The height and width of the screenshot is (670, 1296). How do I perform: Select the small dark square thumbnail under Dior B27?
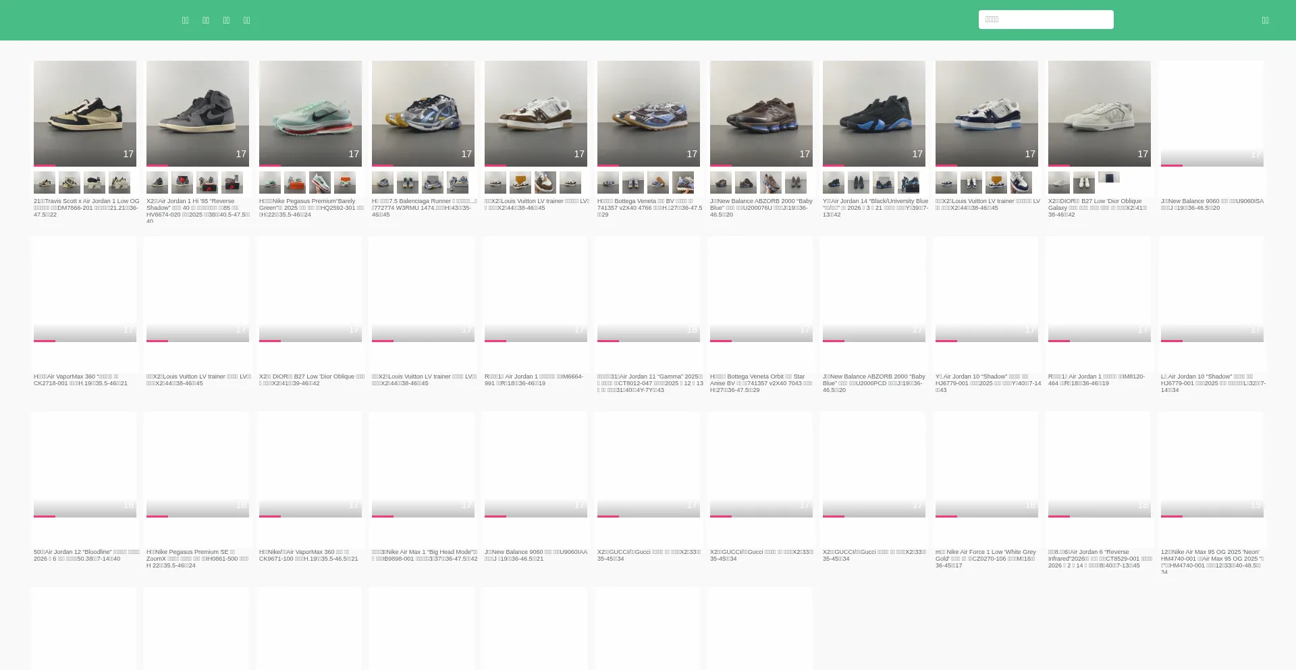click(x=1109, y=177)
